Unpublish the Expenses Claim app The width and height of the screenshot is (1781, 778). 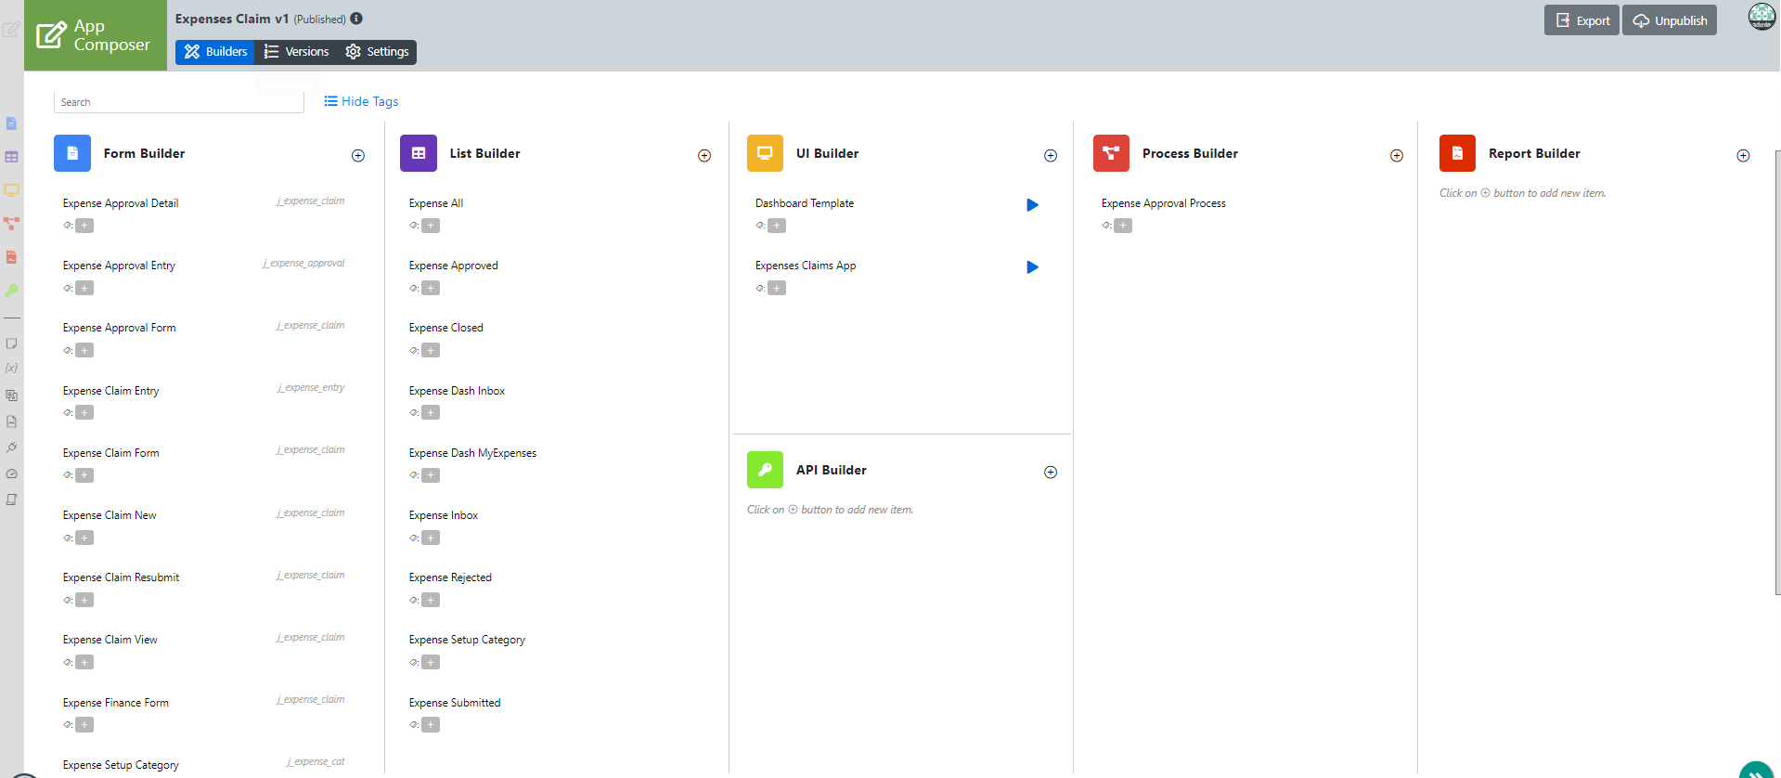click(1669, 20)
